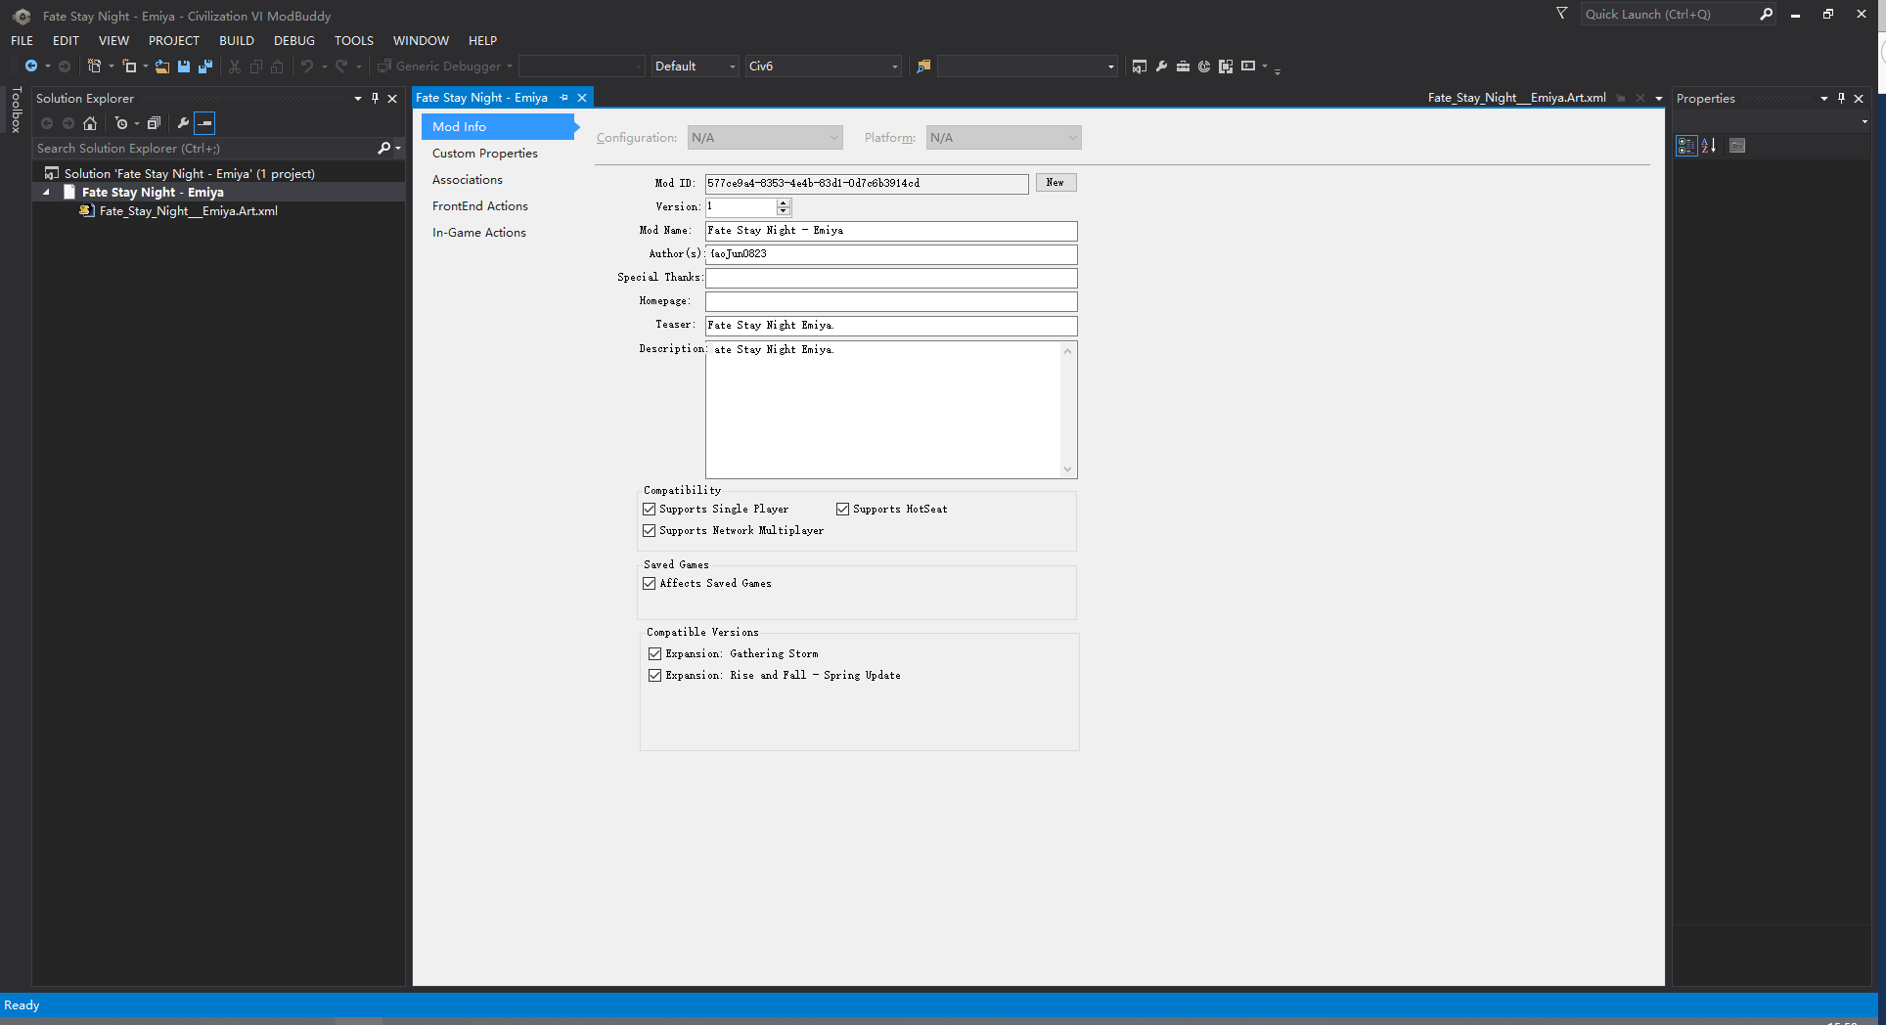
Task: Click the Description box scrollbar down arrow
Action: [x=1068, y=469]
